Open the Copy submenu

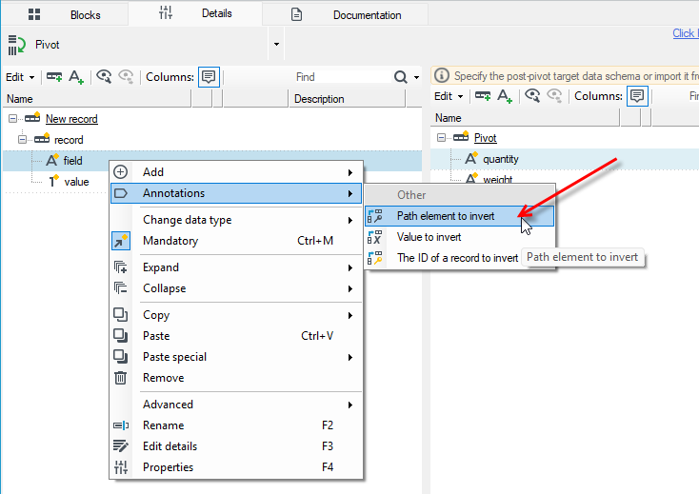coord(236,315)
